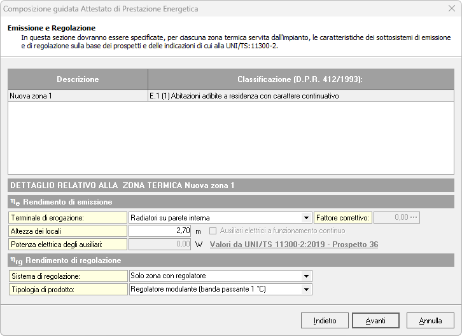
Task: Click the Descrizione column header
Action: [x=78, y=79]
